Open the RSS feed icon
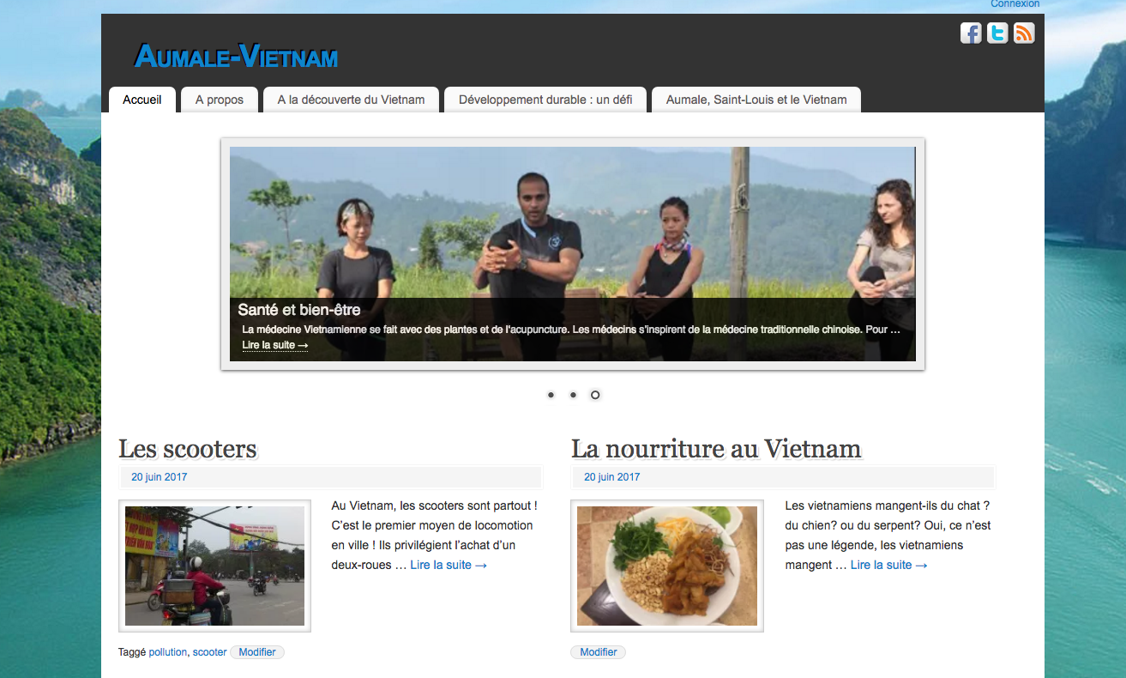The width and height of the screenshot is (1126, 678). click(1024, 33)
